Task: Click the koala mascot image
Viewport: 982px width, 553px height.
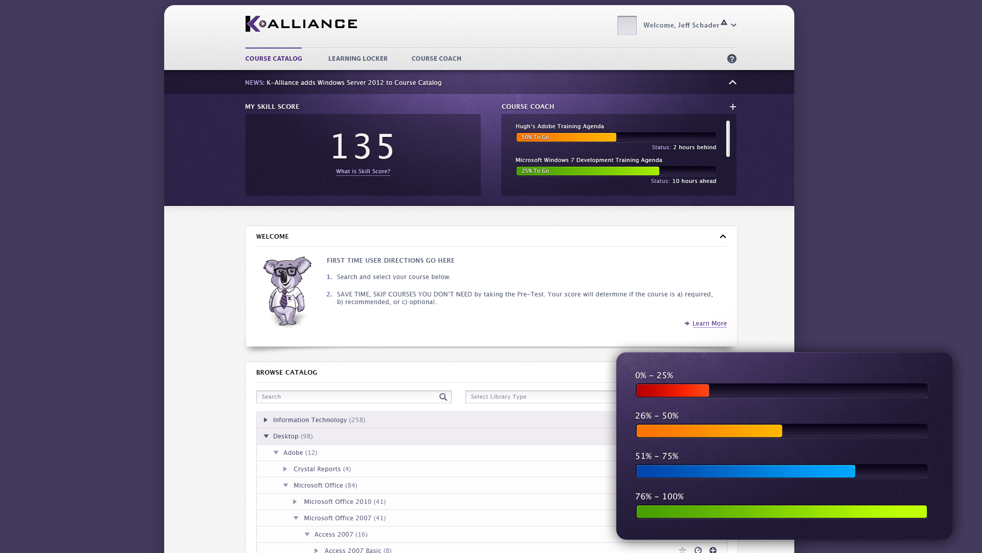Action: coord(286,291)
